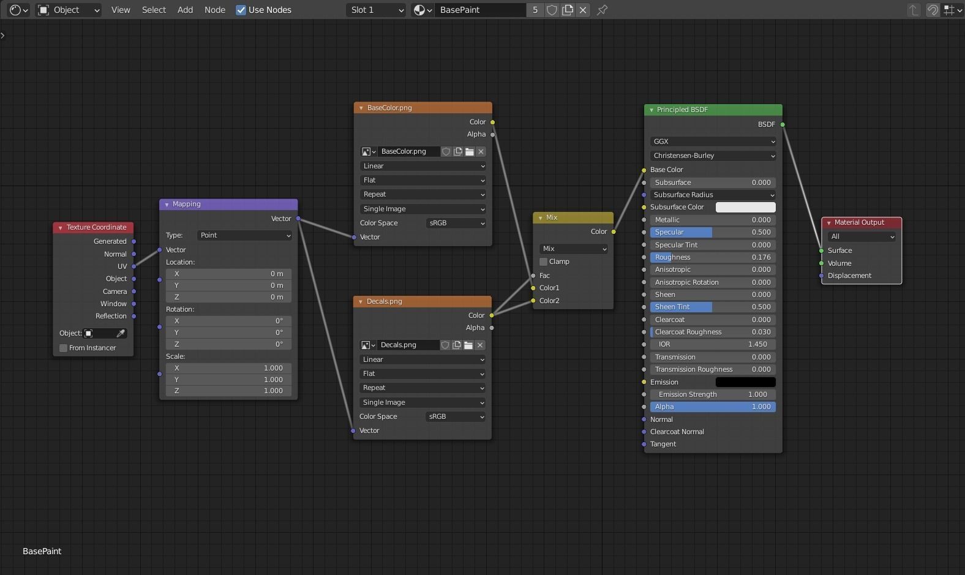Open the Christensen-Burley subsurface method dropdown
965x575 pixels.
[x=713, y=156]
